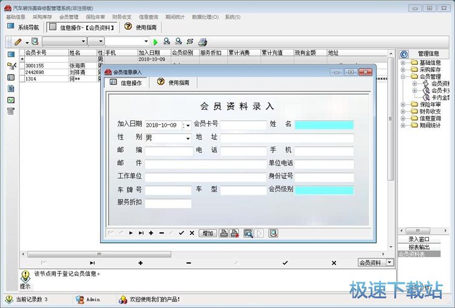The image size is (455, 308).
Task: Click the pencil edit icon in toolbar
Action: (18, 42)
